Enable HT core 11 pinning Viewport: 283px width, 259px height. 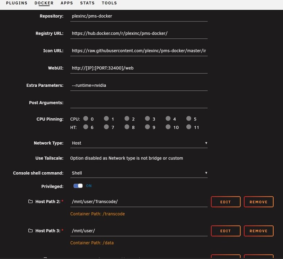[x=188, y=127]
